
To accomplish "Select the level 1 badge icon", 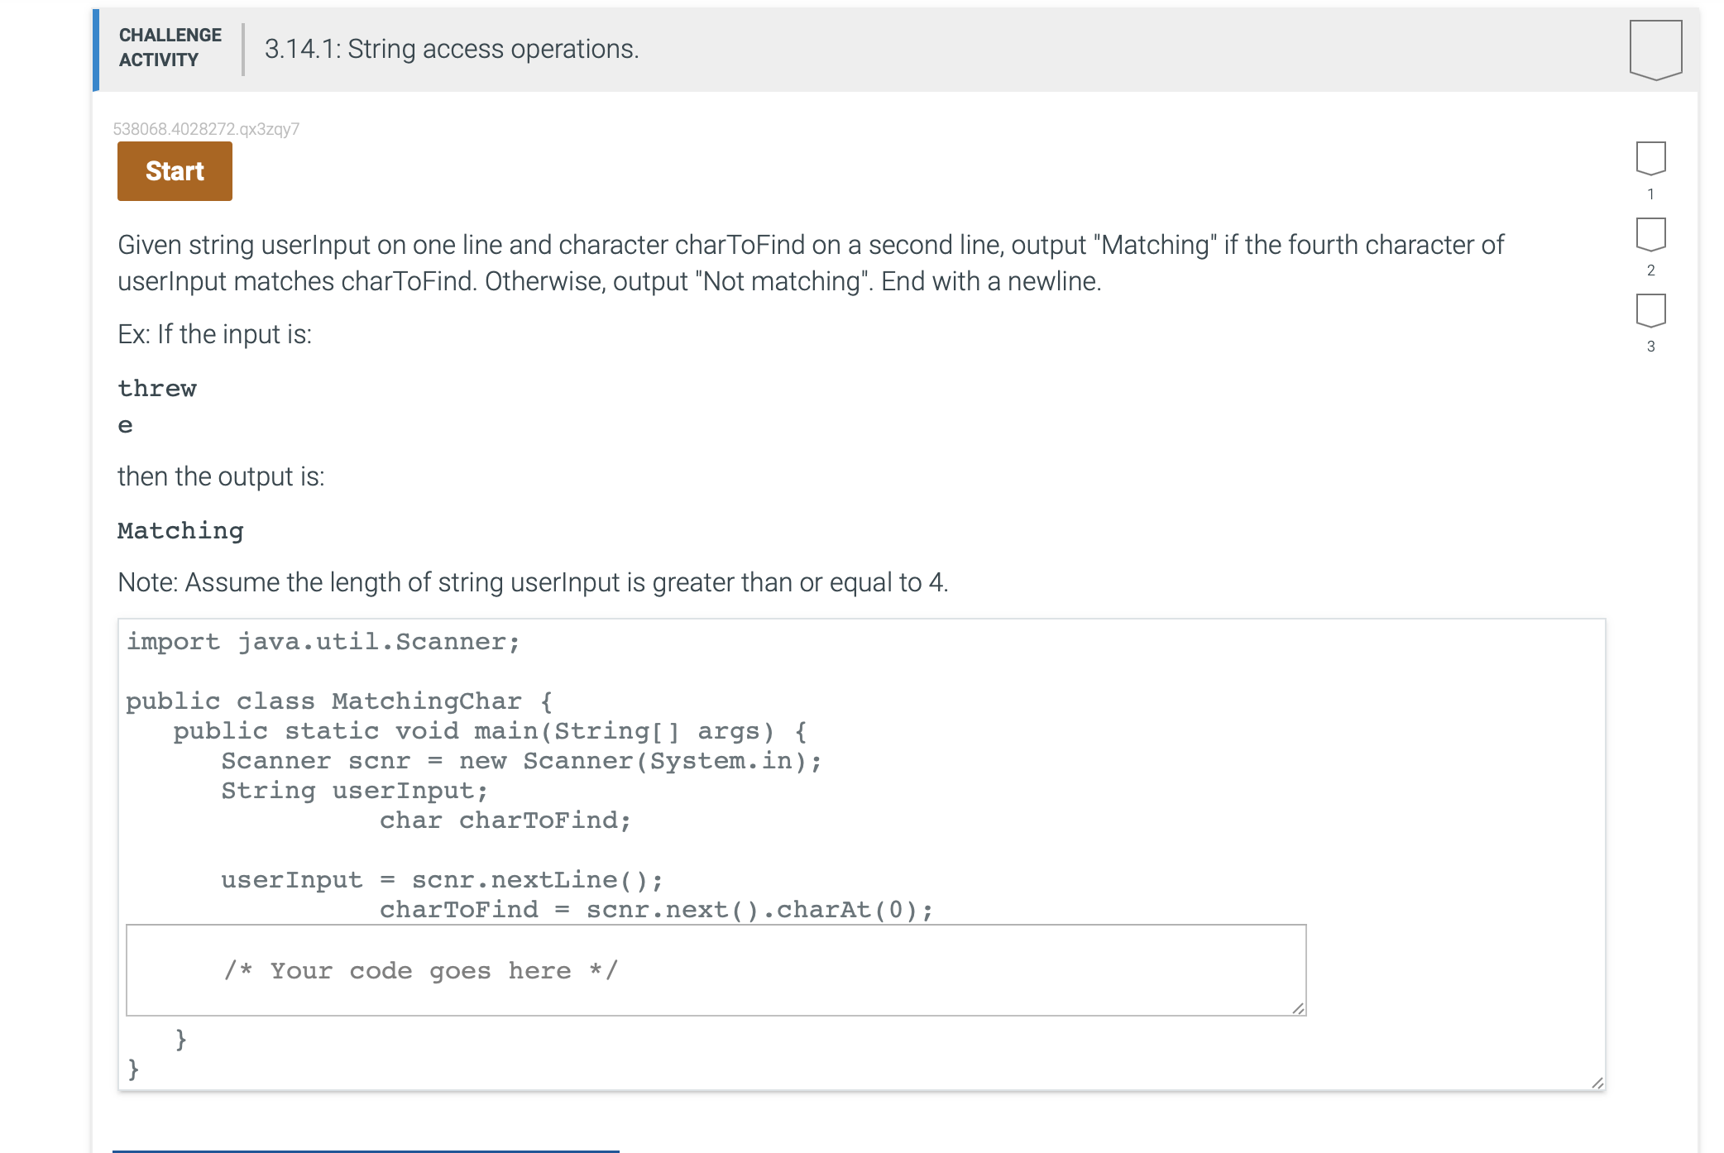I will pyautogui.click(x=1650, y=158).
